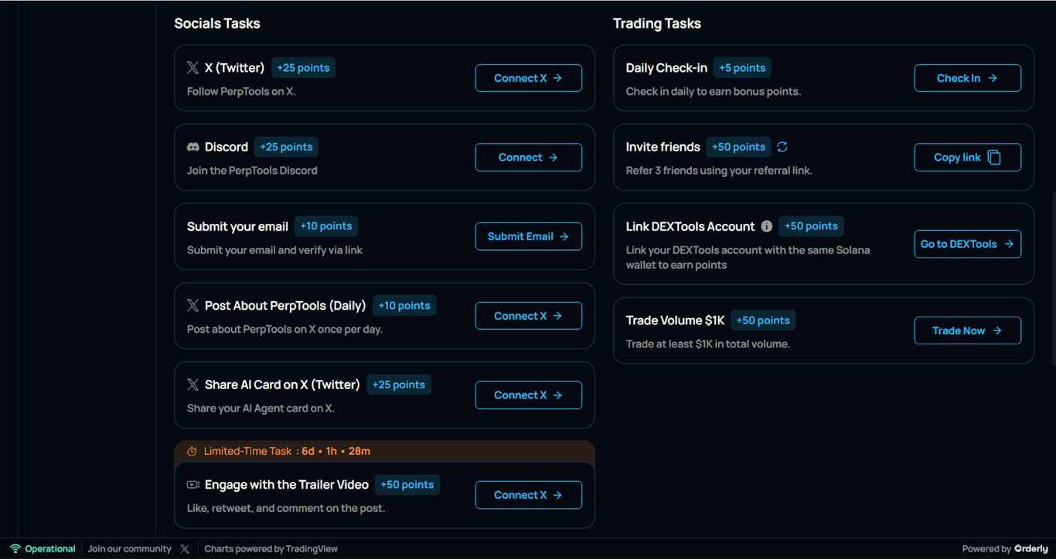Click Charts powered by TradingView text
The image size is (1056, 559).
[x=271, y=549]
